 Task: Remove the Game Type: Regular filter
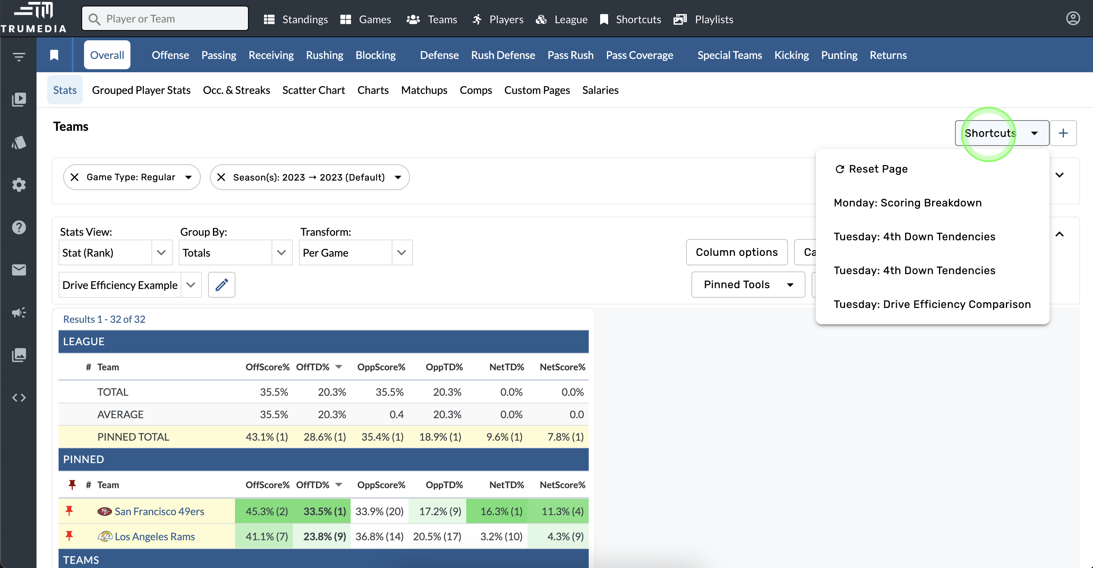pos(75,177)
